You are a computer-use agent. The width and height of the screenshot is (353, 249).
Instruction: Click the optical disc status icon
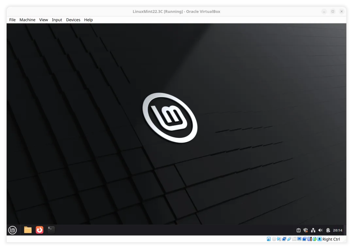(274, 239)
